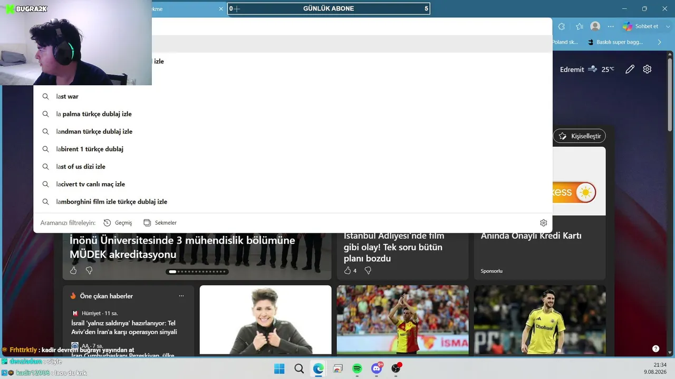Show more favorites bar items chevron

tap(659, 42)
